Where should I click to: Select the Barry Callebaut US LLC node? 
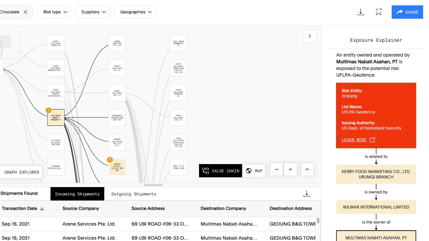(117, 68)
